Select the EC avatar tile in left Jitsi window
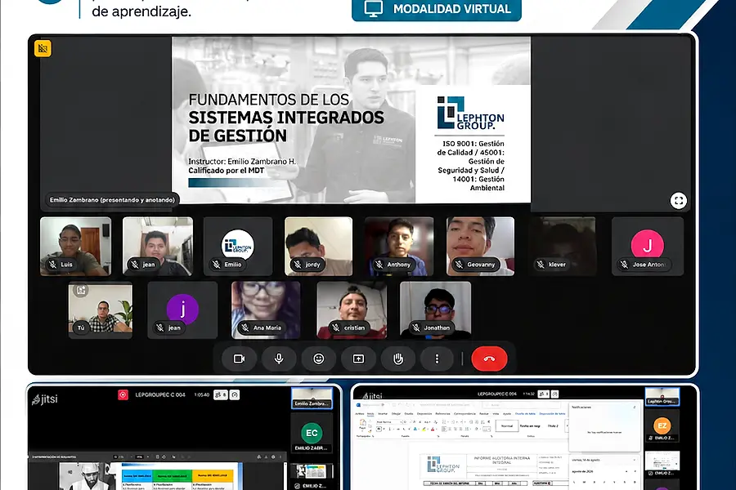 point(312,433)
